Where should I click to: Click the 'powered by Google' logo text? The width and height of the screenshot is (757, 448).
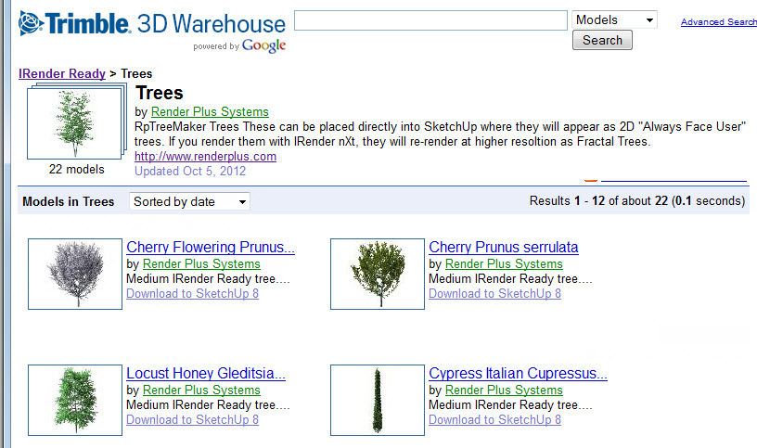pos(239,45)
